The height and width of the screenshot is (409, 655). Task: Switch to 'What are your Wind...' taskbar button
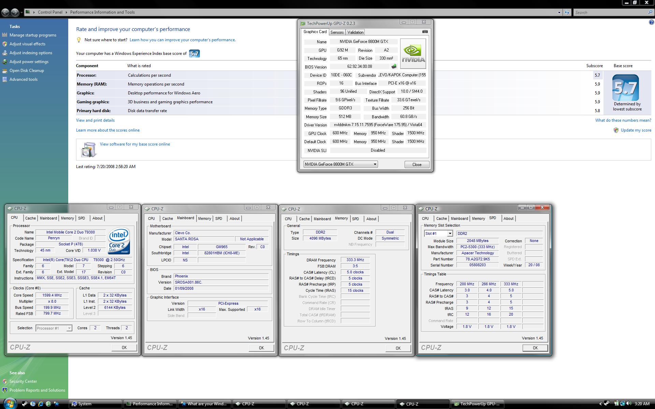205,404
